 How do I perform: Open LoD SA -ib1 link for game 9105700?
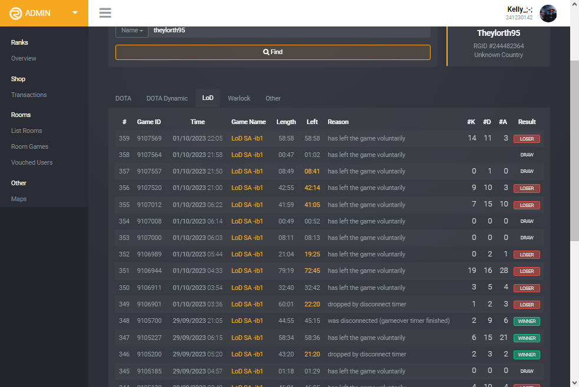tap(247, 321)
